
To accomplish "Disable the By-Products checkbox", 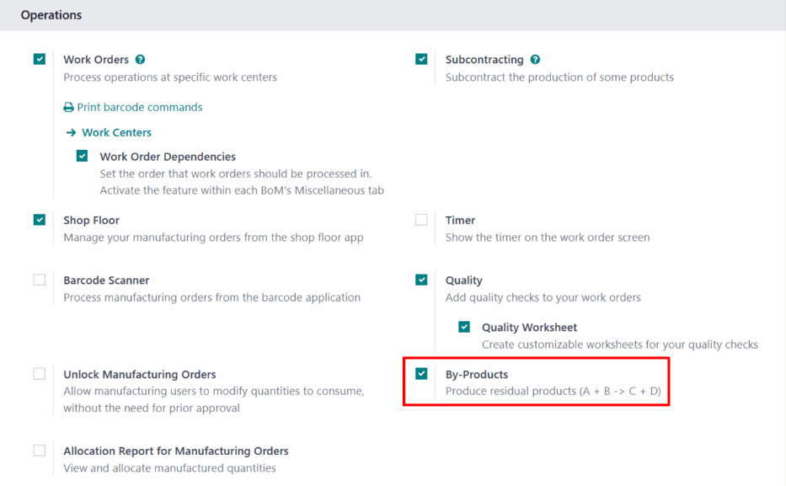I will tap(420, 373).
